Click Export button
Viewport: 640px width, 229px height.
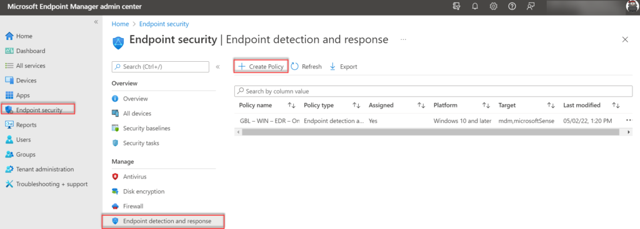[343, 66]
